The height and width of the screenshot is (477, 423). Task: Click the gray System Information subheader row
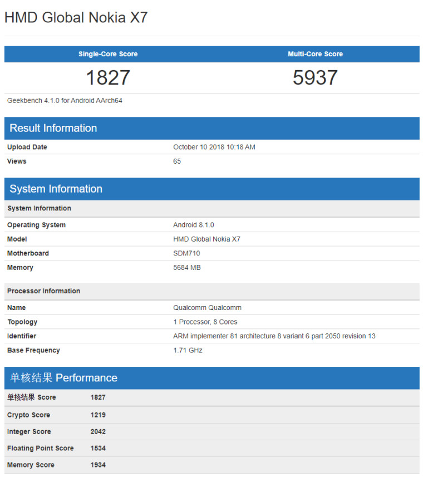[212, 208]
